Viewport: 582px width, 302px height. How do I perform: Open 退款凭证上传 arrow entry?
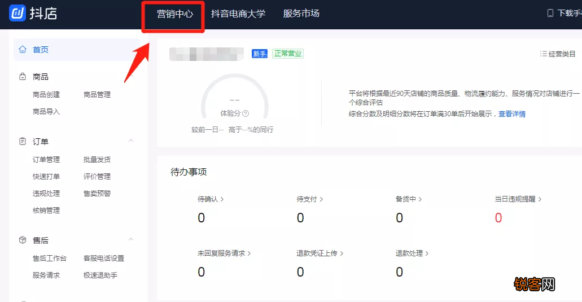[x=320, y=253]
